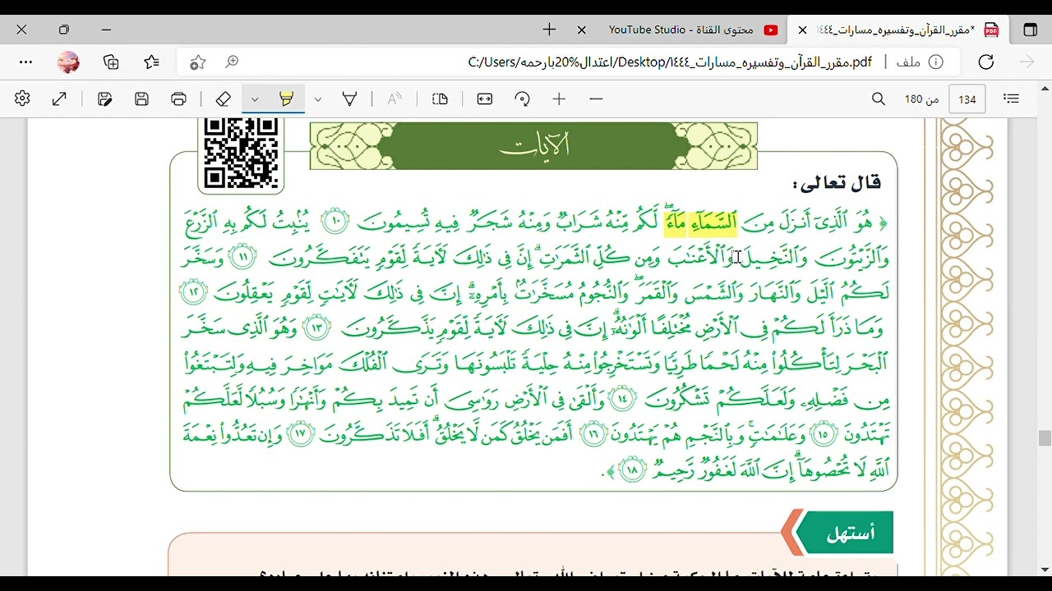Click the text قال تعالى
The image size is (1052, 591).
point(837,182)
